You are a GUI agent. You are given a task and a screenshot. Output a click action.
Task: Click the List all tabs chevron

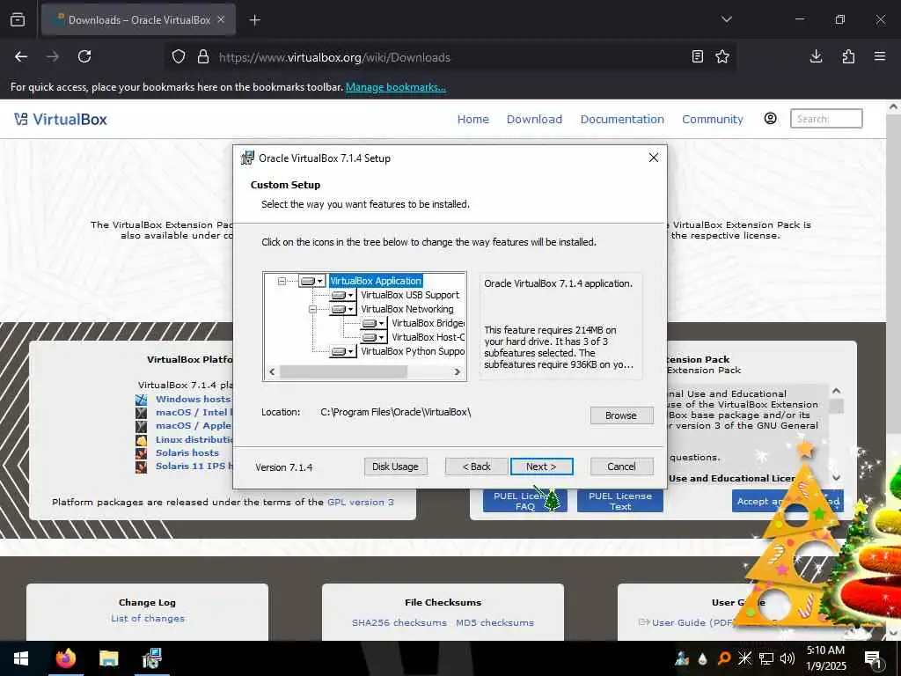(x=726, y=19)
